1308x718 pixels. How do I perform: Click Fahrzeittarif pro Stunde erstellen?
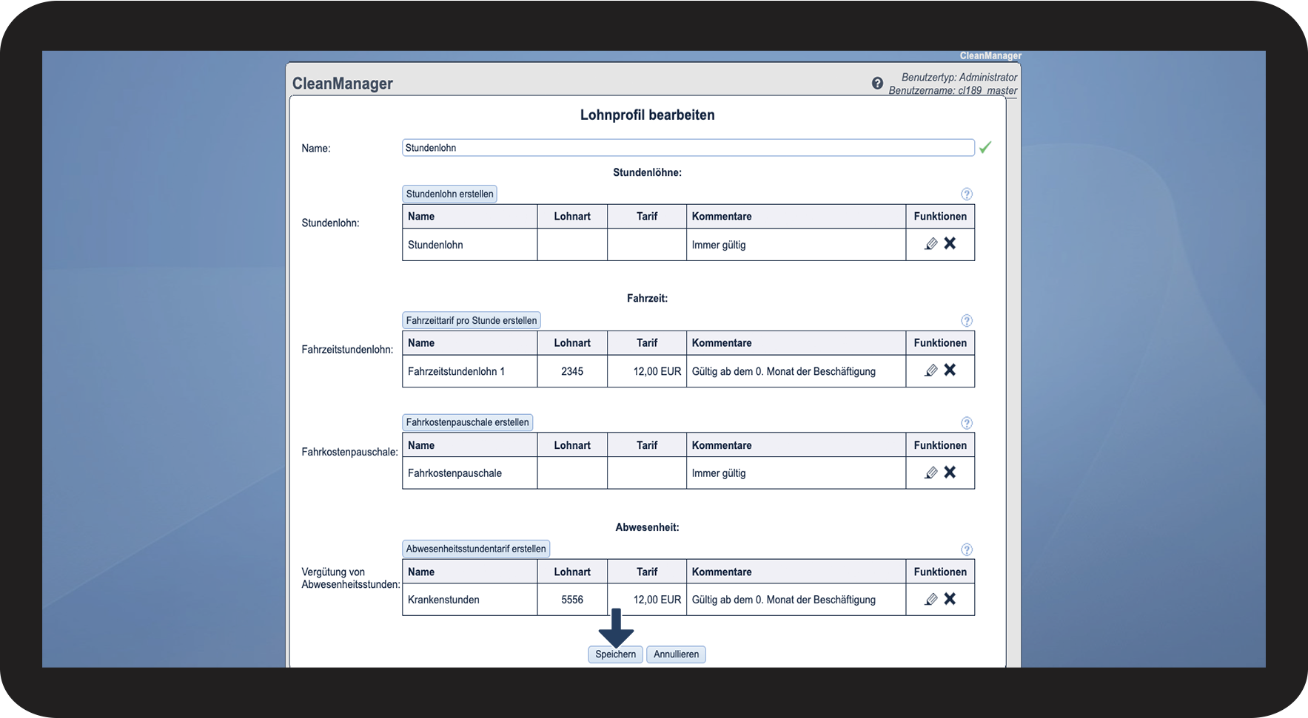[471, 320]
